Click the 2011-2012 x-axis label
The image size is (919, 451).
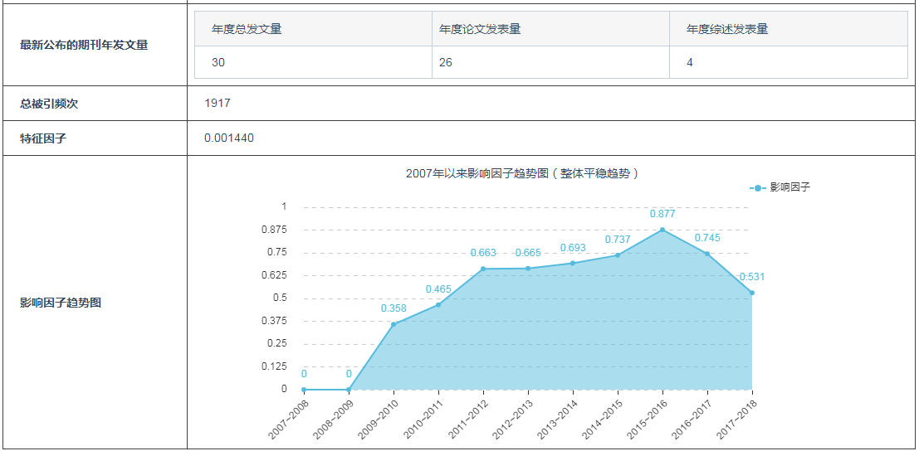point(467,419)
